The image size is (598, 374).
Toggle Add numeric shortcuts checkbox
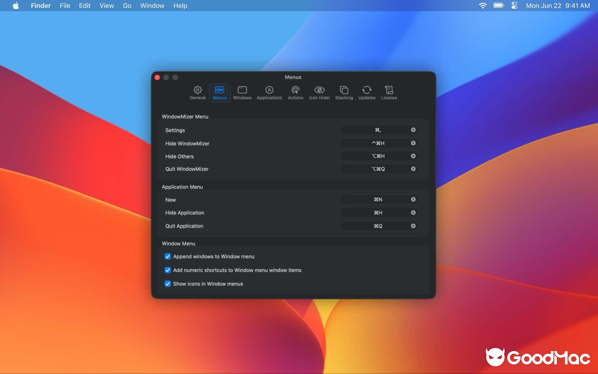[x=168, y=270]
